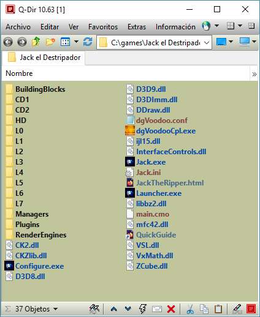This screenshot has width=260, height=317.
Task: Click the desktop computer icon at toolbar end
Action: tap(245, 42)
